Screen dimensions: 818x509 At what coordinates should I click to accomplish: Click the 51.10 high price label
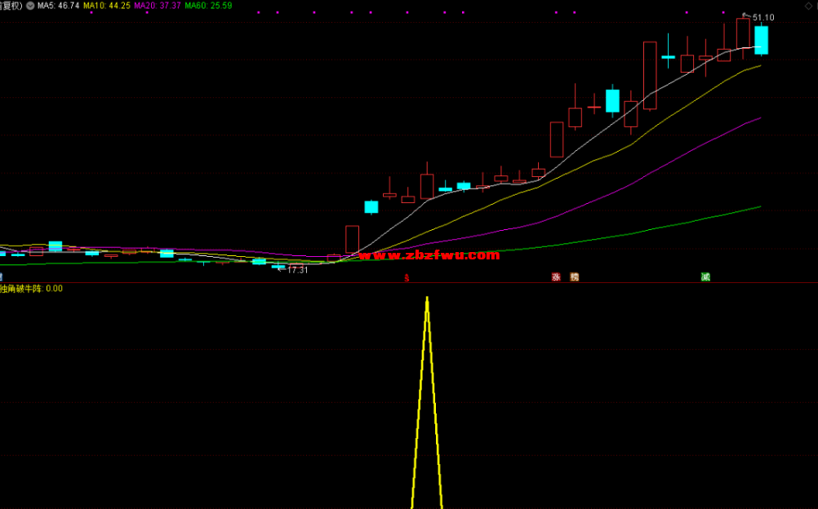point(763,18)
